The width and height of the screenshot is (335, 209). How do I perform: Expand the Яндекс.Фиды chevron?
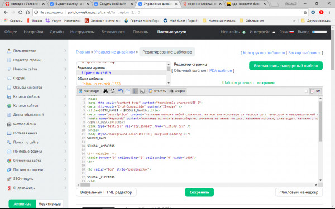(65, 188)
